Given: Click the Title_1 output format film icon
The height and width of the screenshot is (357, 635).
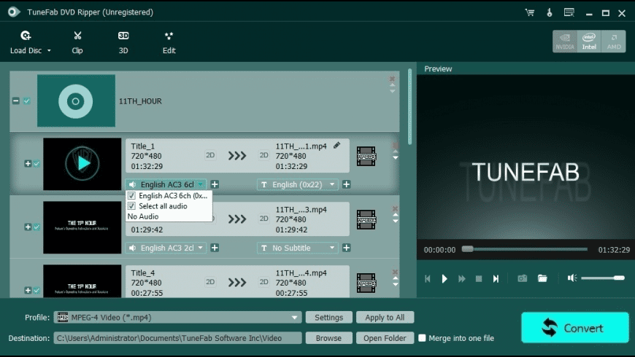Looking at the screenshot, I should [x=366, y=156].
